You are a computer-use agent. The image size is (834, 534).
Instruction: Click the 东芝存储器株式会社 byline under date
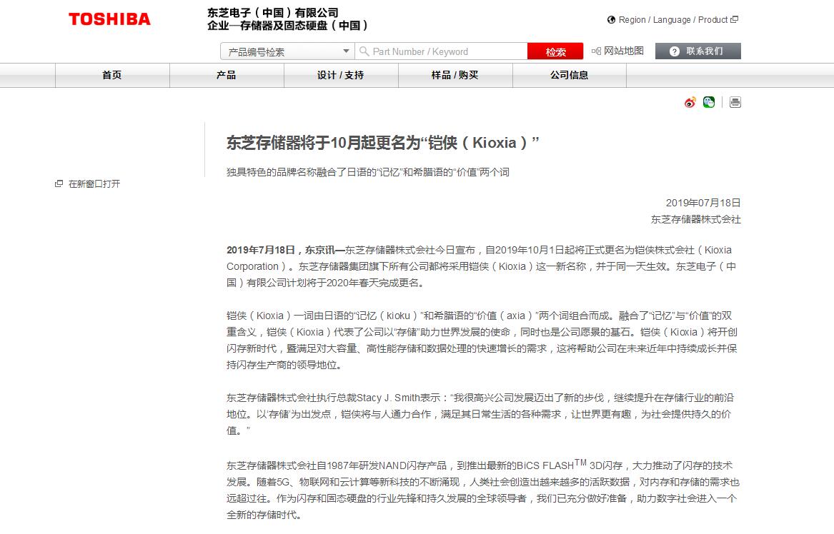coord(695,219)
